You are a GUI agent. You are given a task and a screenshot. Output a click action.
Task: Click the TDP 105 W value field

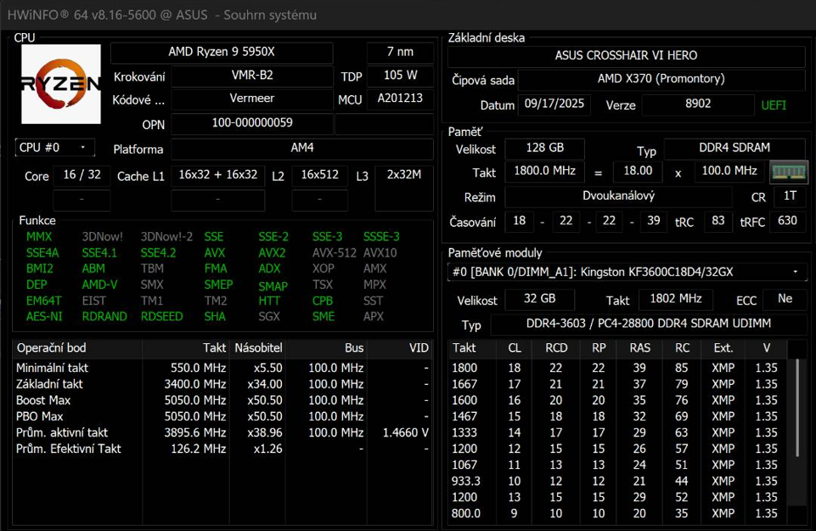(400, 76)
